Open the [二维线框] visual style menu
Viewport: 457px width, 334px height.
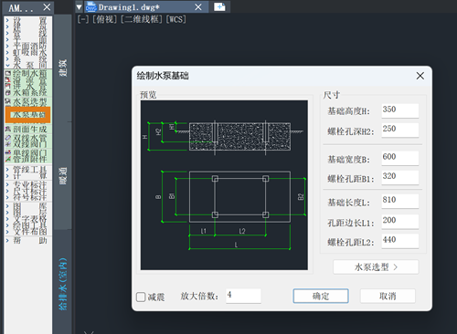click(x=143, y=19)
